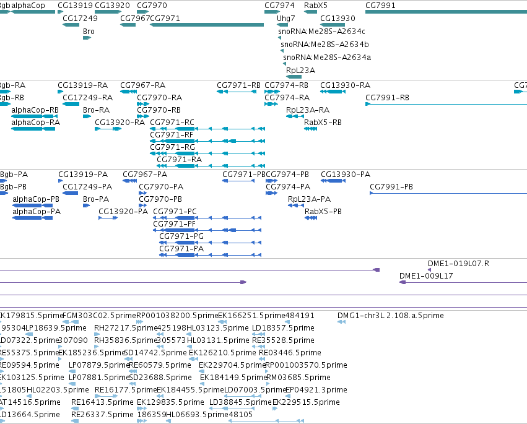Click the CG17249 gene label
Screen dimensions: 527x424
point(81,19)
